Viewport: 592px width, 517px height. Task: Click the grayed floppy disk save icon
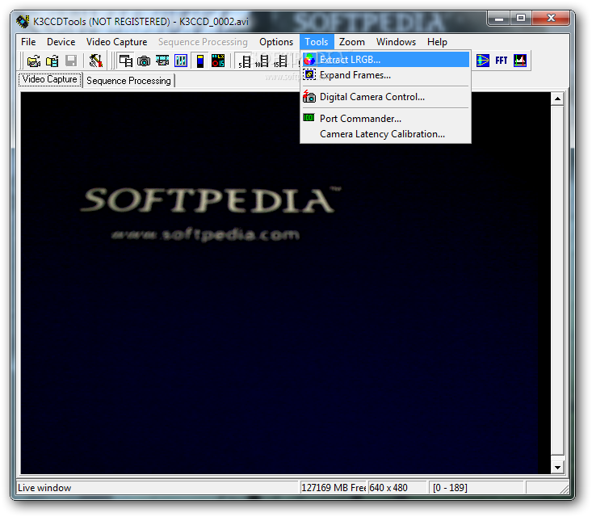pos(70,61)
